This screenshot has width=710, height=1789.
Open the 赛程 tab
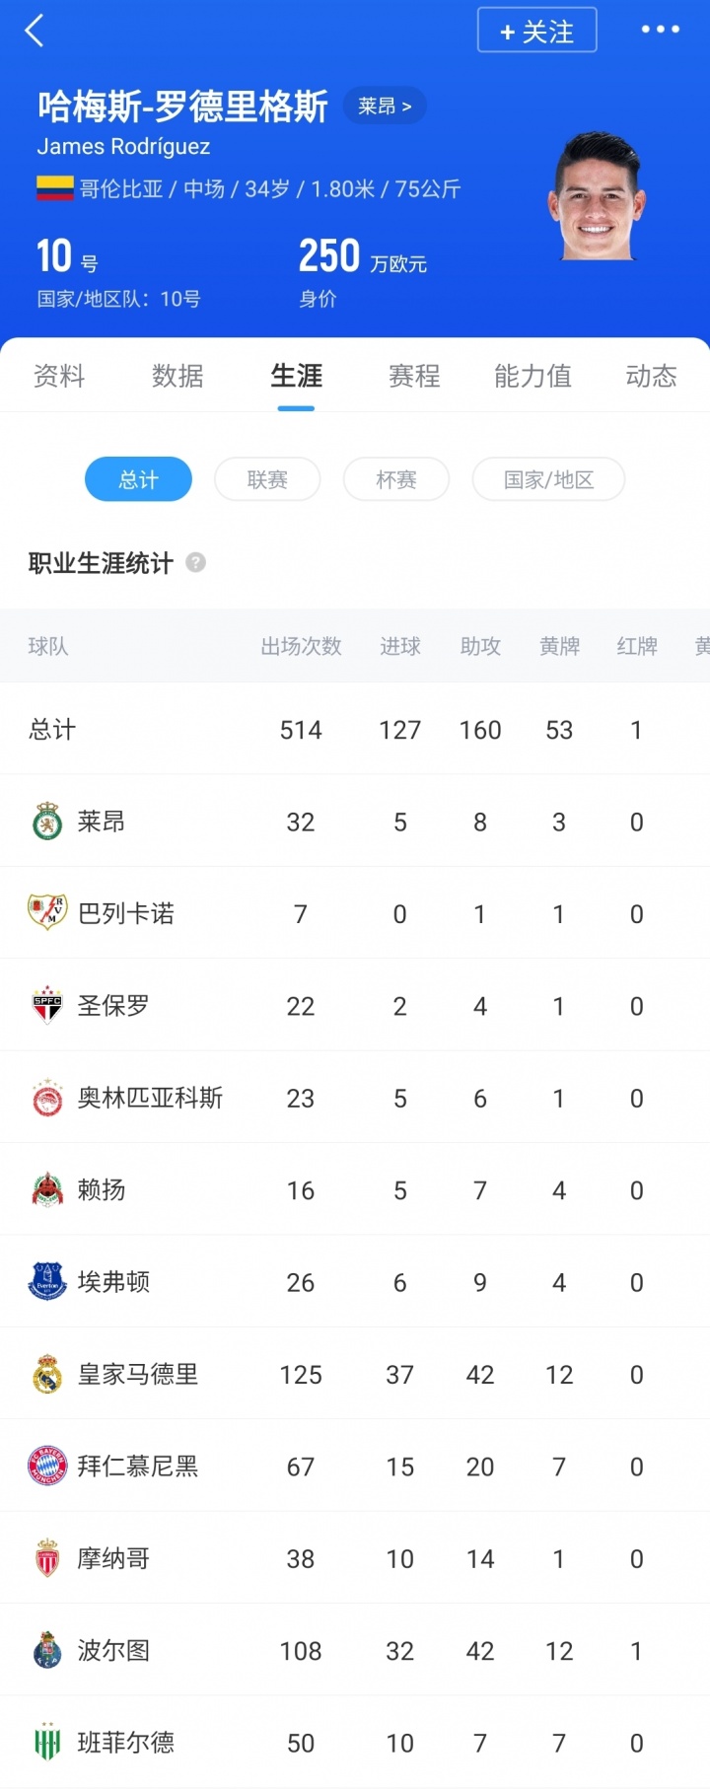(x=414, y=376)
